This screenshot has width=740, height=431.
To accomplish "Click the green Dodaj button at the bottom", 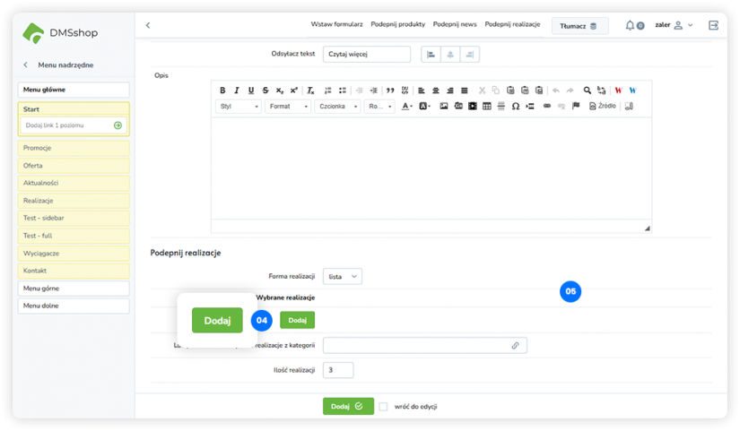I will pos(348,406).
